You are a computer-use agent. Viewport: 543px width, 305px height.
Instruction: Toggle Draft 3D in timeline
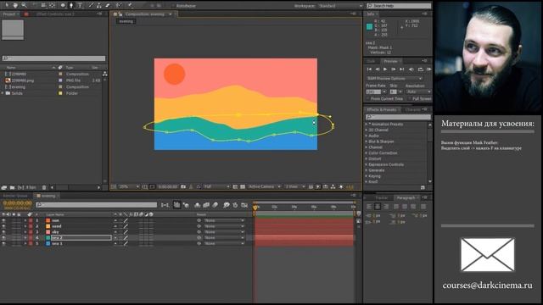[x=186, y=205]
